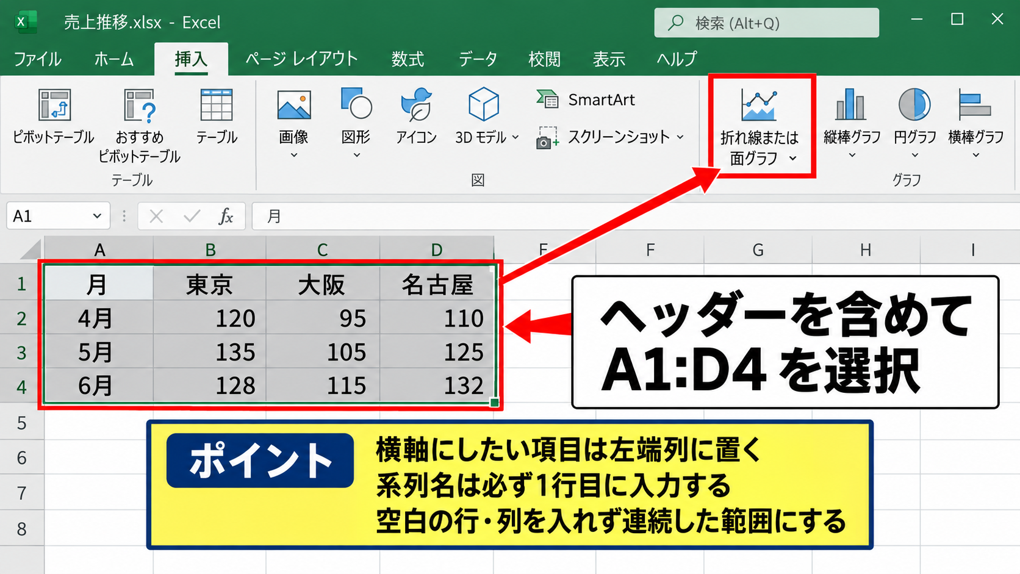Expand the 画像 dropdown arrow
Viewport: 1020px width, 574px height.
coord(293,156)
